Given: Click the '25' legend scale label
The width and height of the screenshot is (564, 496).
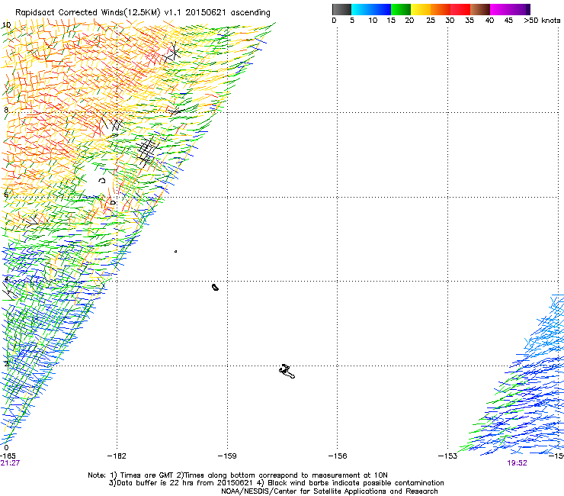Looking at the screenshot, I should coord(431,21).
